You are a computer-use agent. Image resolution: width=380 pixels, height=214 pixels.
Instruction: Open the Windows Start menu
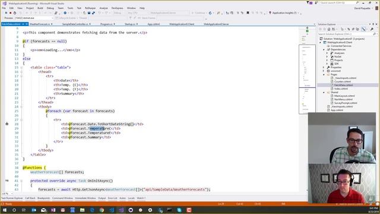pyautogui.click(x=4, y=210)
